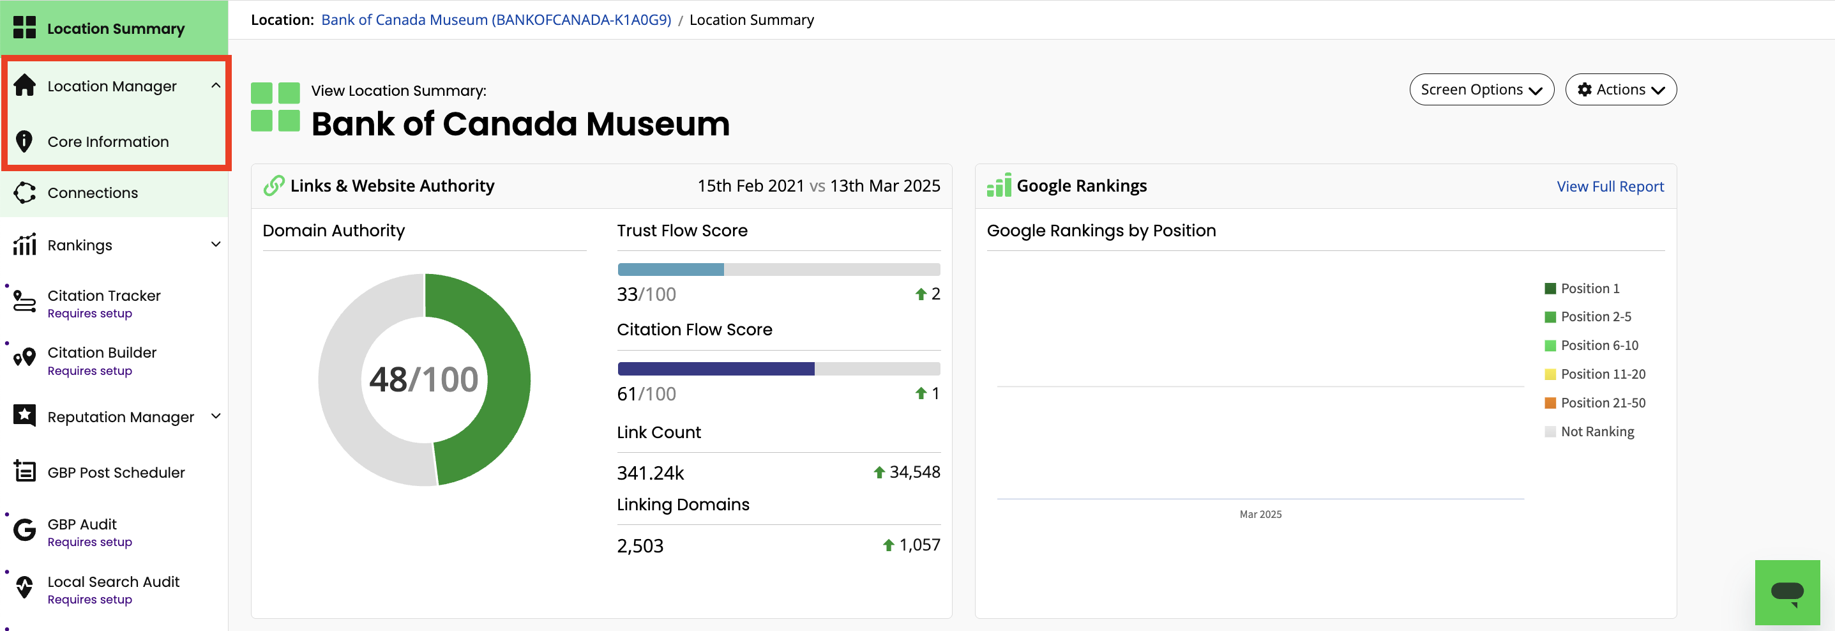Click View Full Report link

pos(1610,186)
